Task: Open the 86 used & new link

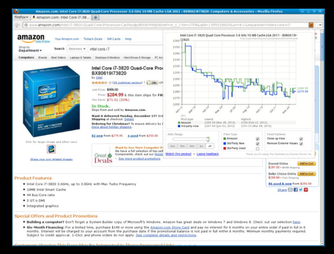Action: coord(280,184)
